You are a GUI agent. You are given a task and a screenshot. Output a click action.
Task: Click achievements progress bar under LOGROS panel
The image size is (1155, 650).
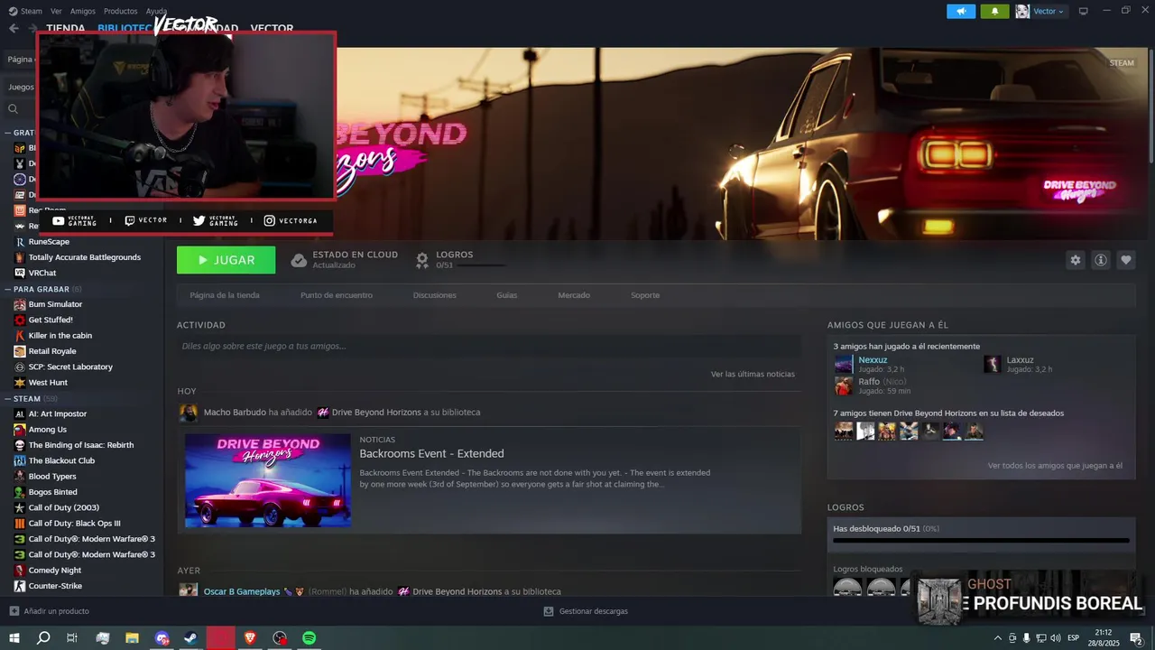coord(981,541)
